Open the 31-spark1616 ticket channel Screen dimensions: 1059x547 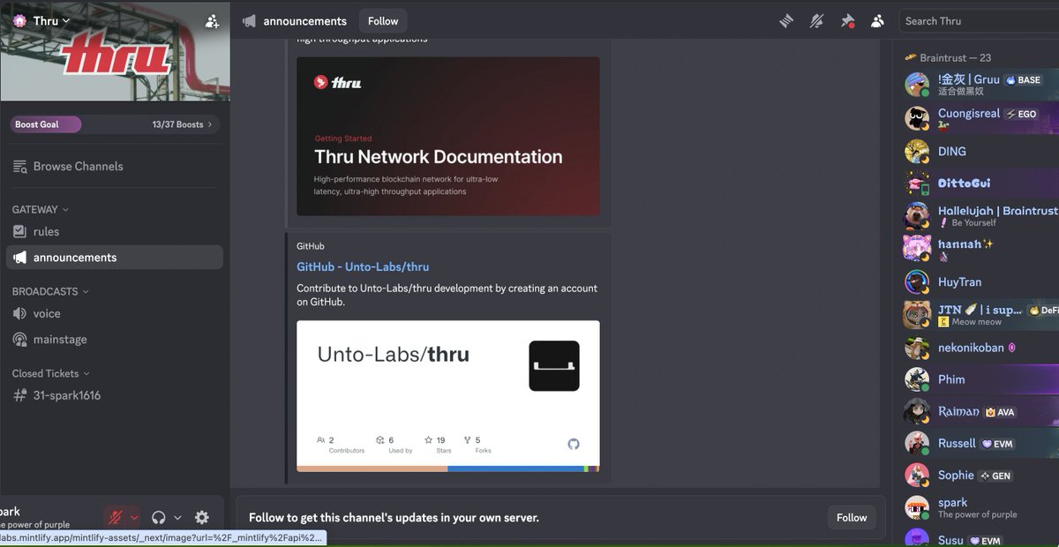tap(115, 395)
